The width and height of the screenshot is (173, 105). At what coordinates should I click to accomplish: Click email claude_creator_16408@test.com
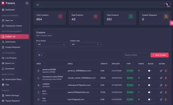pos(82,78)
